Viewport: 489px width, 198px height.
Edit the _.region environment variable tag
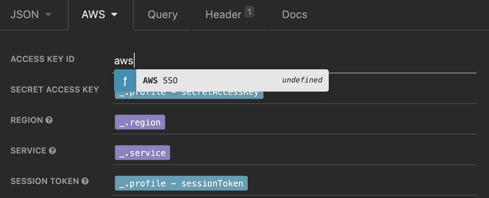140,123
